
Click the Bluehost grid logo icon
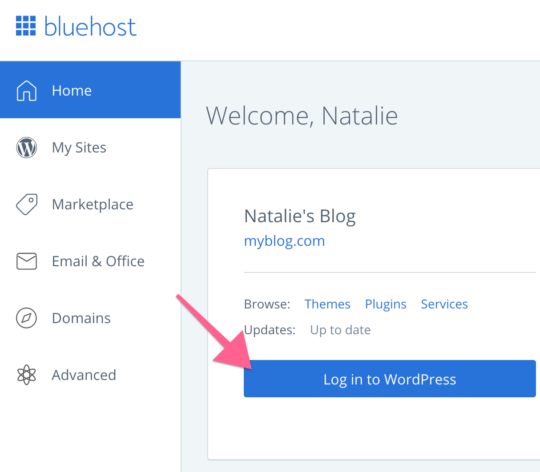(x=26, y=26)
